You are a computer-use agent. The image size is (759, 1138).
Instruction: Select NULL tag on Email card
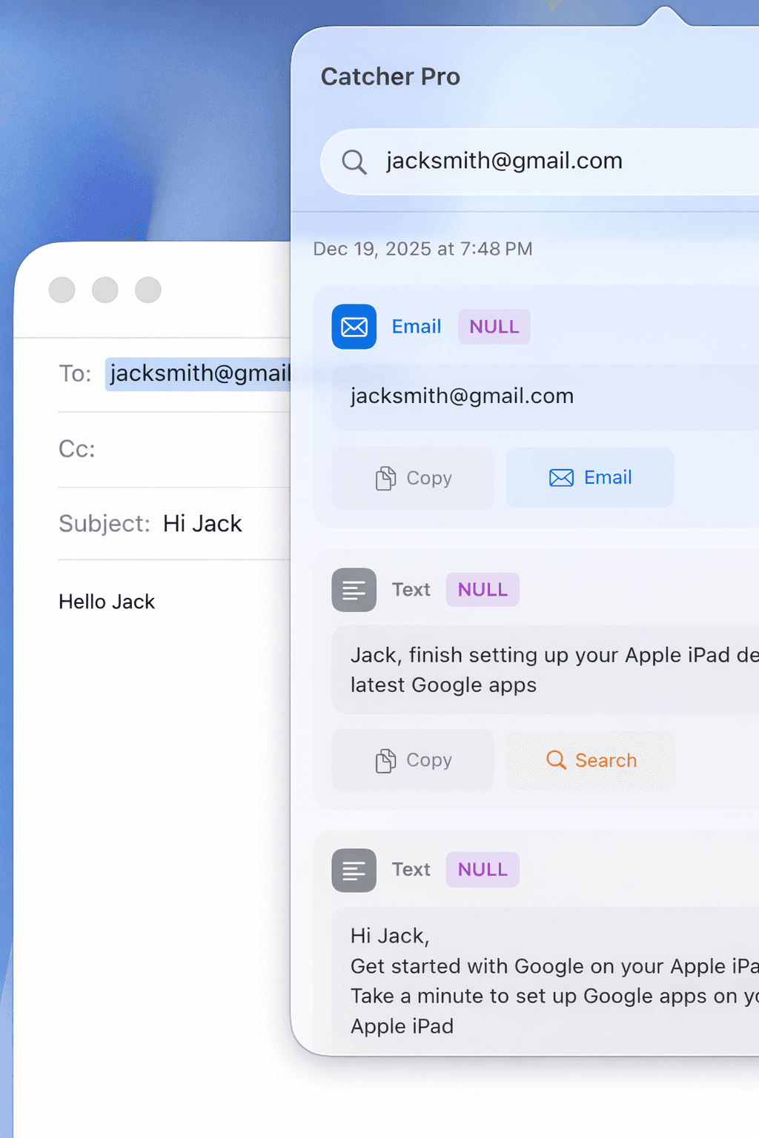[494, 327]
